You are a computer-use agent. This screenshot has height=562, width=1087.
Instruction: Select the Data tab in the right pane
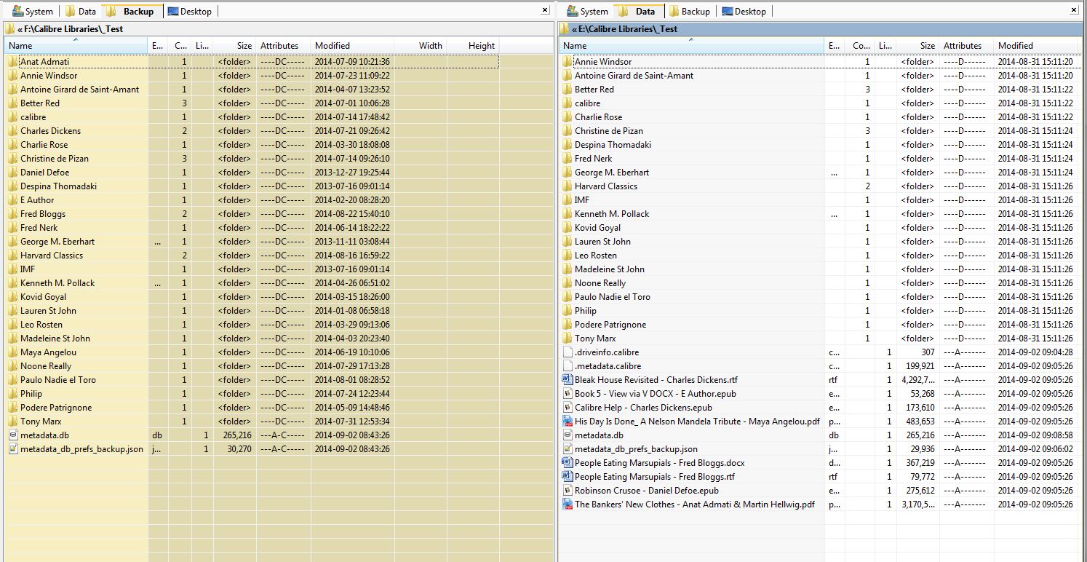coord(638,12)
